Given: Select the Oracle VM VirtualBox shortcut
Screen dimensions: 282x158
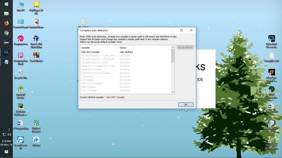Looking at the screenshot, I should [36, 42].
